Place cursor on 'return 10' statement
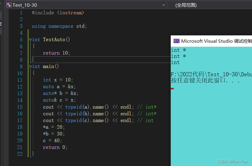Image resolution: width=252 pixels, height=166 pixels. 57,53
